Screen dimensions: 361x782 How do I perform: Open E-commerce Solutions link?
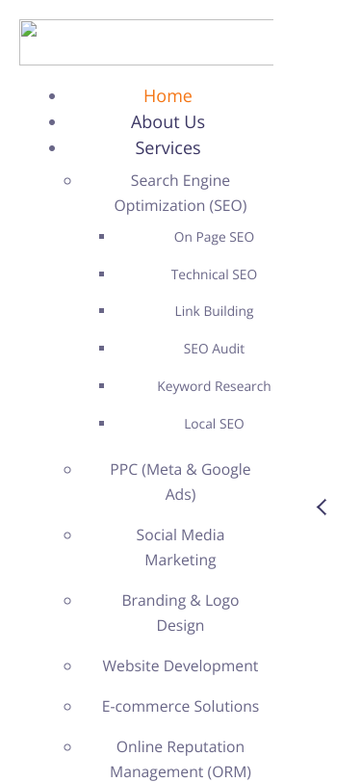coord(181,706)
